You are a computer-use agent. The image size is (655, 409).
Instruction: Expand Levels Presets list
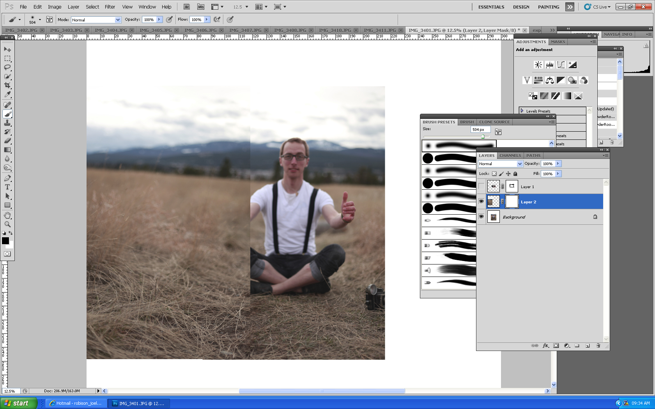pos(522,111)
